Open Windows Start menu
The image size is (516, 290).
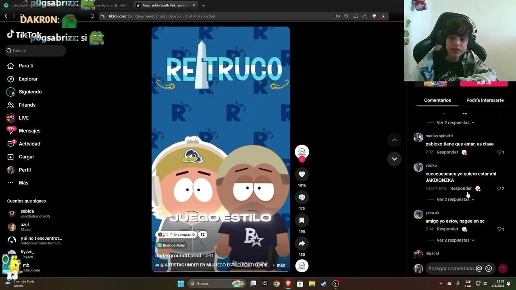point(181,284)
